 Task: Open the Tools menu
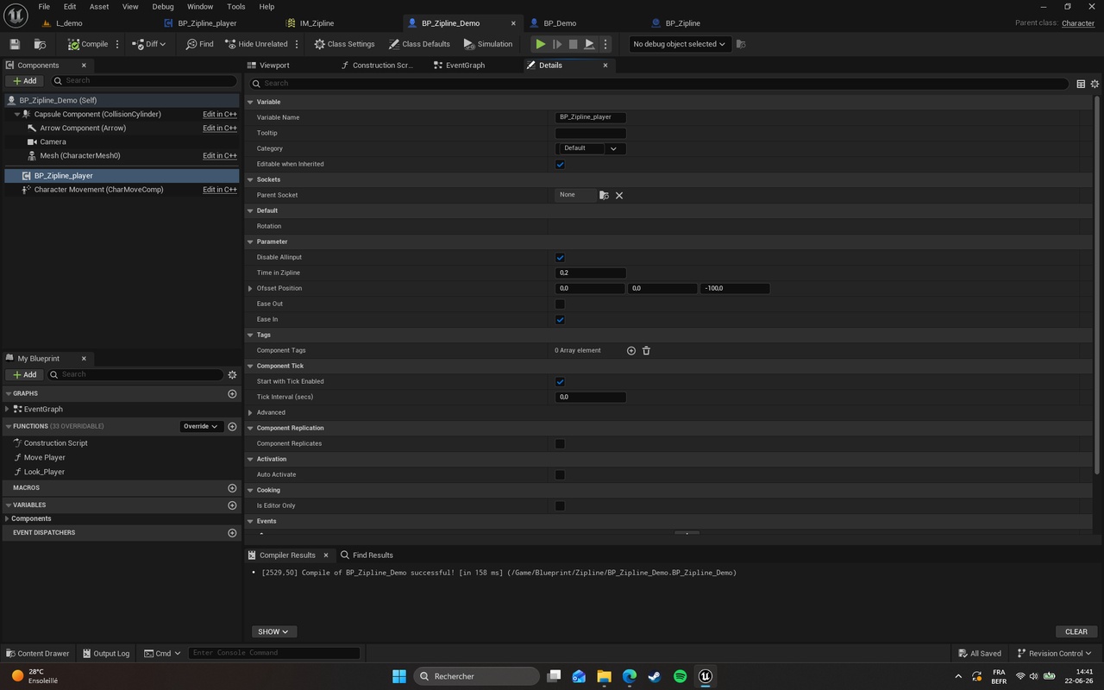tap(235, 7)
